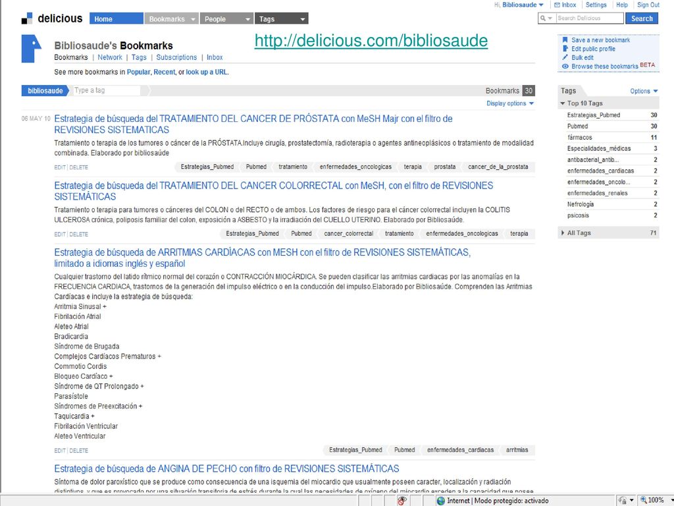Select Especialidades_médicas in Top 10 Tags
This screenshot has height=506, width=674.
click(x=599, y=148)
